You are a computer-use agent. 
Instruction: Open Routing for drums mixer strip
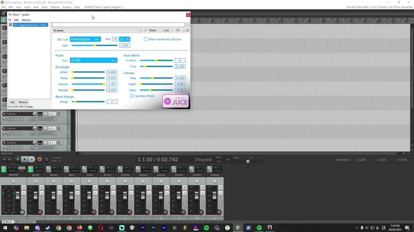pyautogui.click(x=110, y=169)
